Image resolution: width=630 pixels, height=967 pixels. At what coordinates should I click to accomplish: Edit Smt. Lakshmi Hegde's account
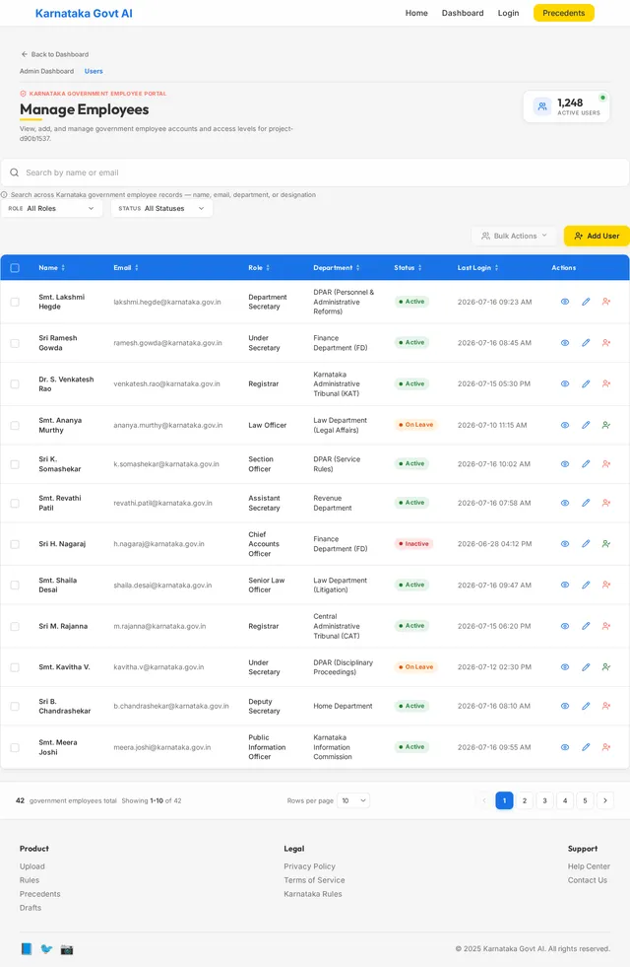click(586, 302)
